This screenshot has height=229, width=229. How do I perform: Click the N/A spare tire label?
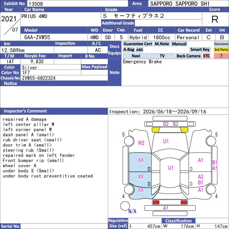(x=132, y=211)
